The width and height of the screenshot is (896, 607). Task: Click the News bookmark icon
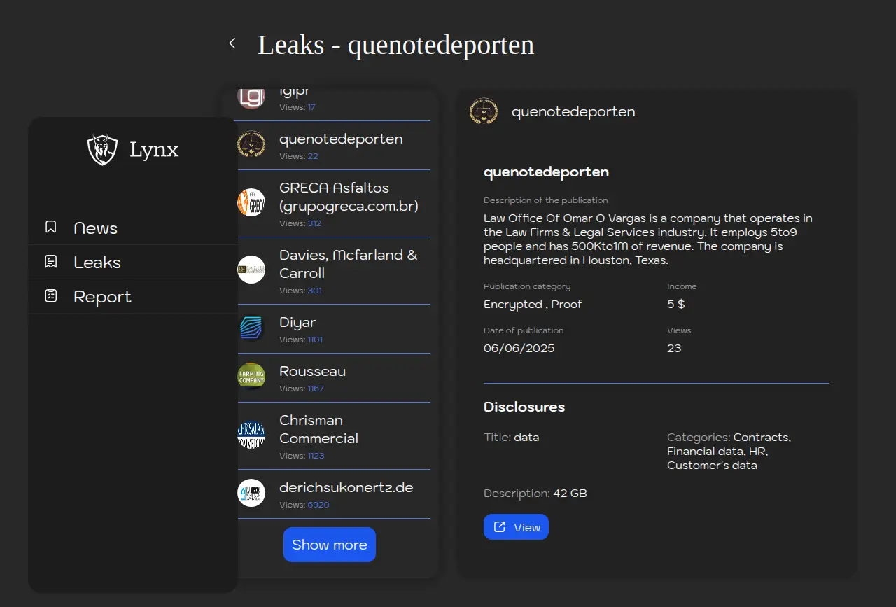(x=50, y=228)
